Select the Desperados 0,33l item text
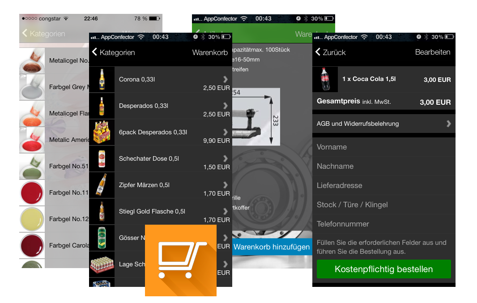477x303 pixels. [x=144, y=106]
